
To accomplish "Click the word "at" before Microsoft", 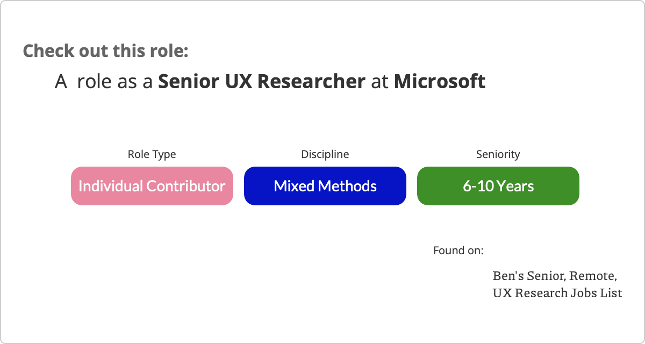I will point(379,82).
